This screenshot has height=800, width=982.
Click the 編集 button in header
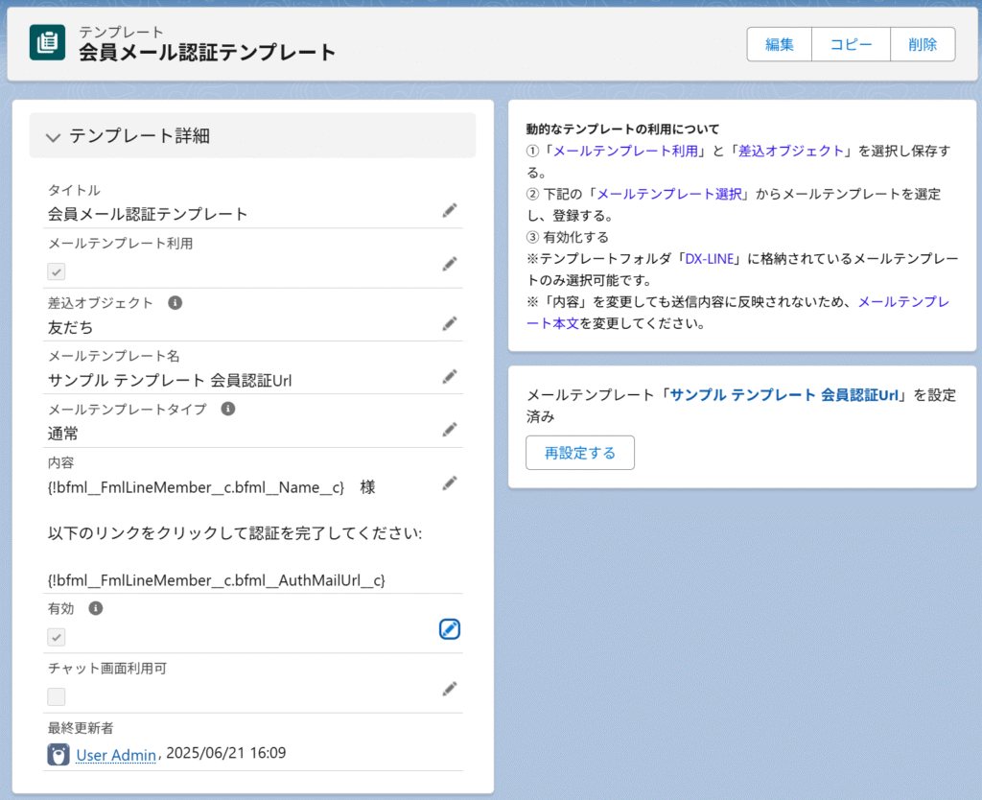click(x=779, y=44)
